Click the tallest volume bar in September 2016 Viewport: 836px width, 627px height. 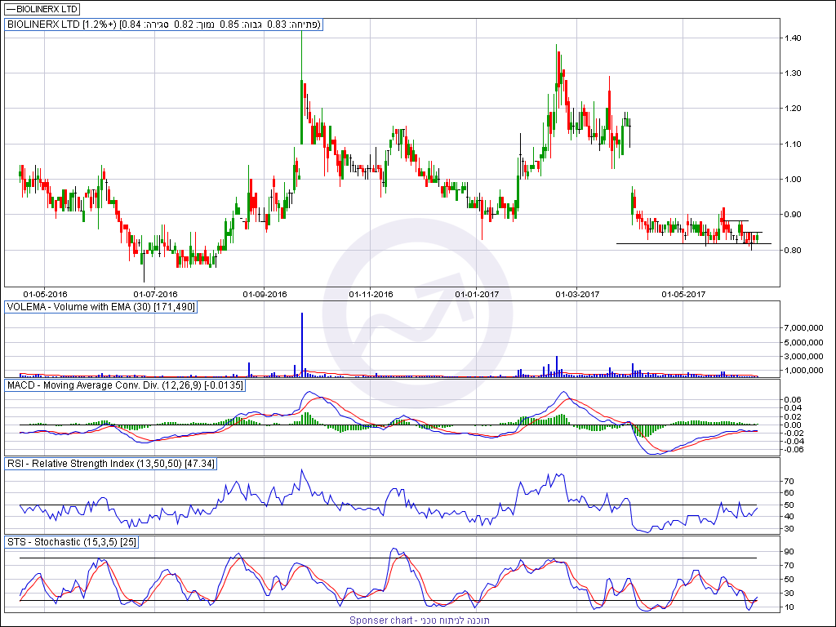coord(302,345)
